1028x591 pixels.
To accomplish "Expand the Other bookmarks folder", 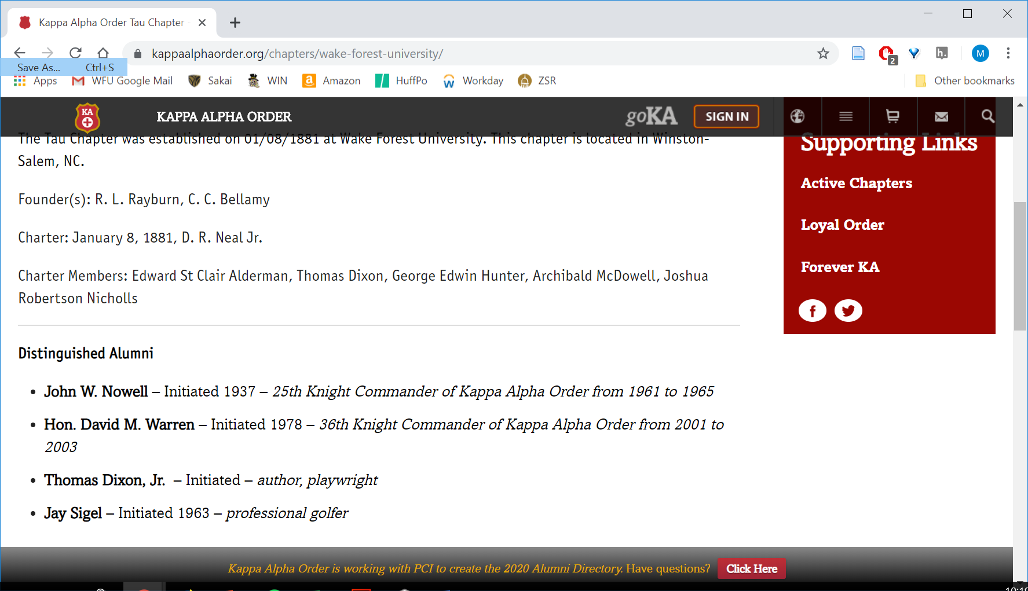I will (965, 81).
